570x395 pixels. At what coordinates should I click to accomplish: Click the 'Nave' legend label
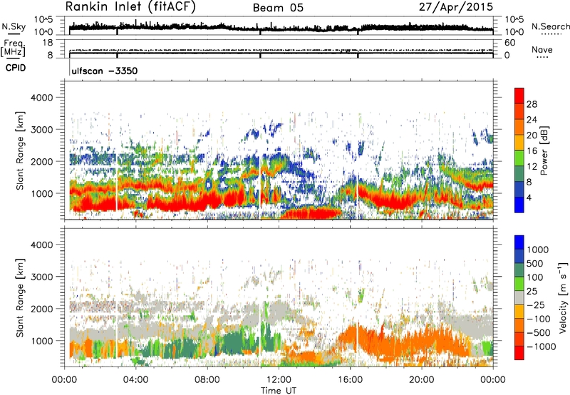pyautogui.click(x=542, y=49)
